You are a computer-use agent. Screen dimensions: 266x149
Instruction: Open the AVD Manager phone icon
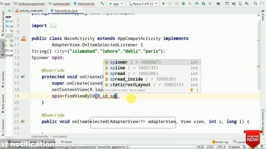click(x=240, y=4)
